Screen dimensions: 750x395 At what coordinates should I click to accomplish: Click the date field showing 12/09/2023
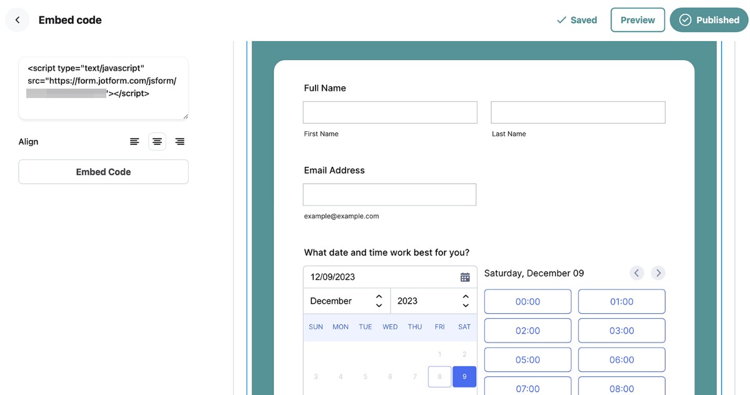390,277
